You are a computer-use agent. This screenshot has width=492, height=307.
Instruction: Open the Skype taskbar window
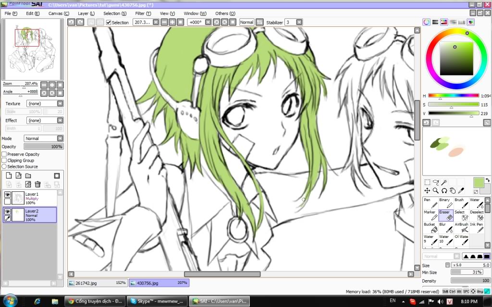[x=157, y=301]
